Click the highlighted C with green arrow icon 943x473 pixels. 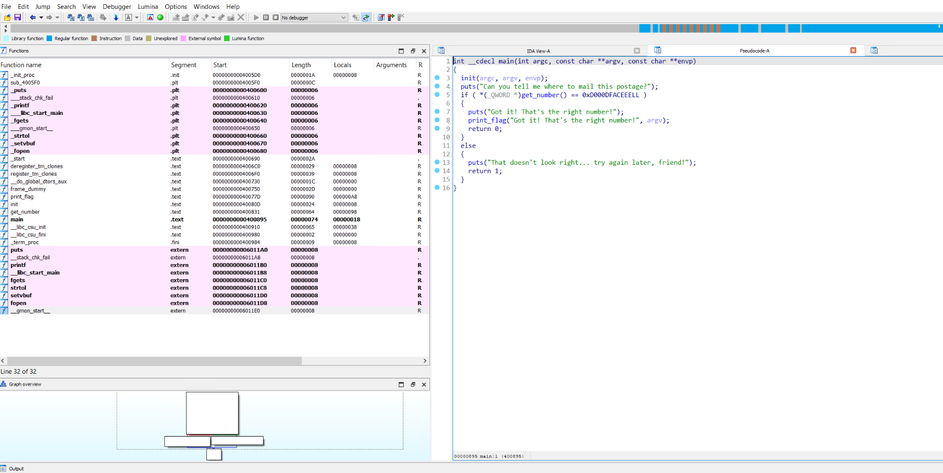(x=366, y=17)
